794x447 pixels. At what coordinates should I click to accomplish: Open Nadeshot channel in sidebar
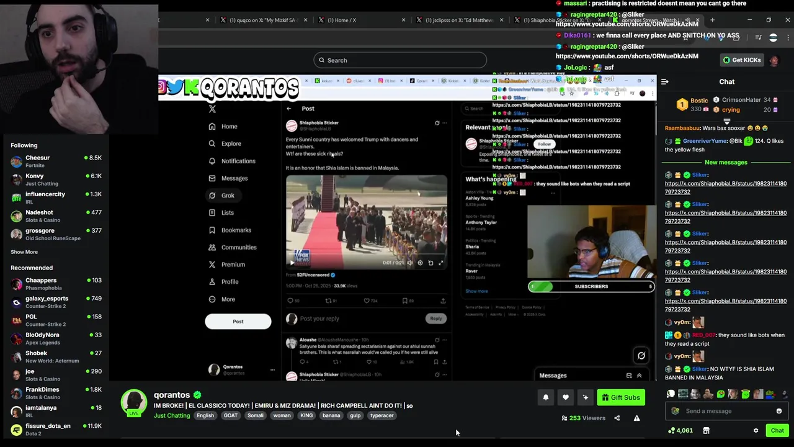(55, 216)
